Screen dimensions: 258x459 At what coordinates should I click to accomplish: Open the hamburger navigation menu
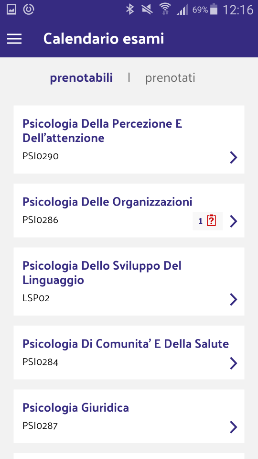(14, 39)
